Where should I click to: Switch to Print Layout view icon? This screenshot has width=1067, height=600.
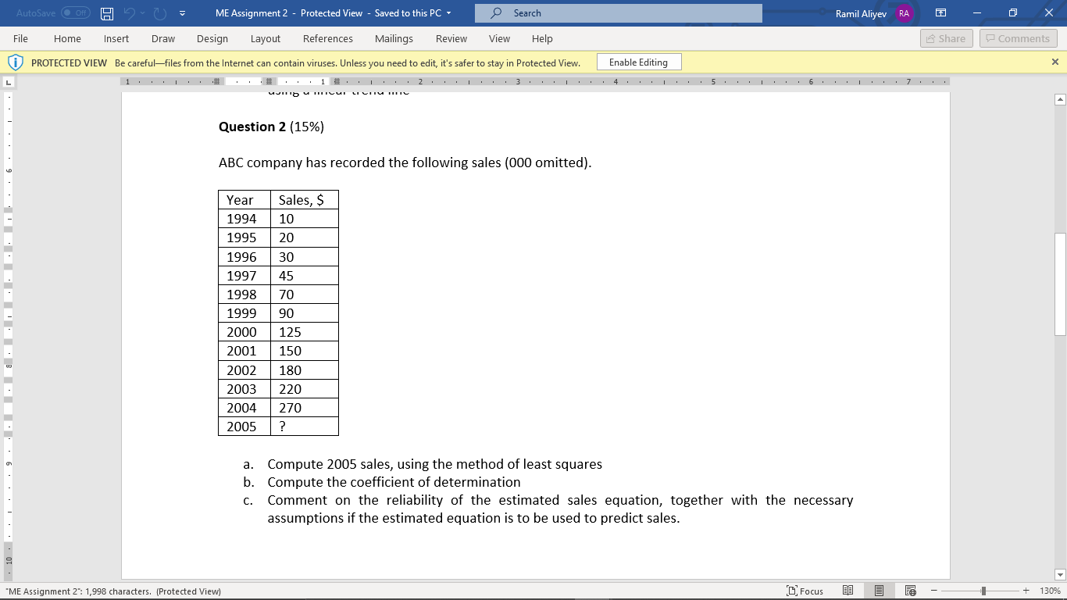(x=879, y=591)
